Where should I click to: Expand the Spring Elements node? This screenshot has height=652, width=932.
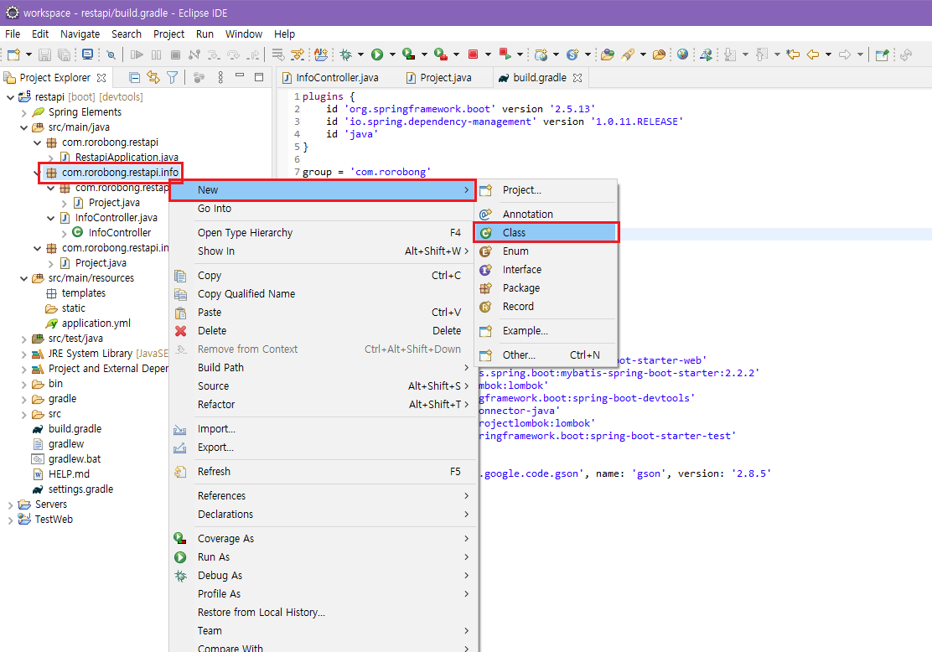pyautogui.click(x=23, y=112)
